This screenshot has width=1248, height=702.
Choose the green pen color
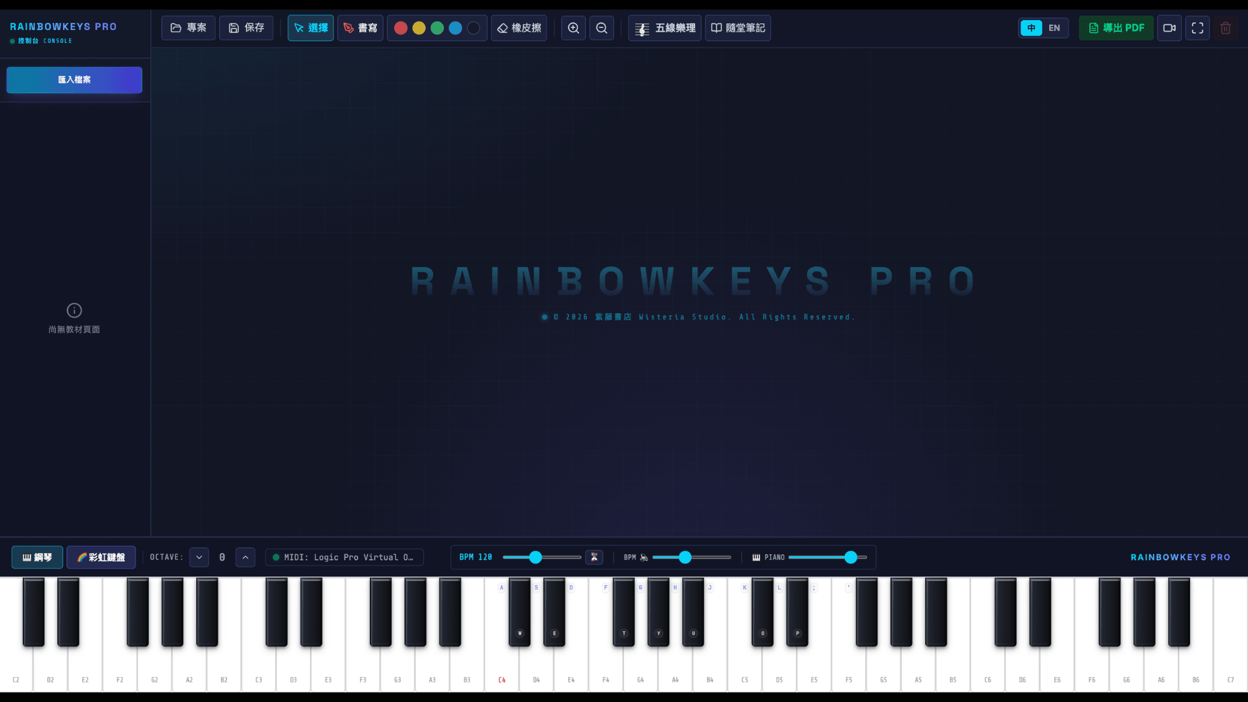[437, 28]
